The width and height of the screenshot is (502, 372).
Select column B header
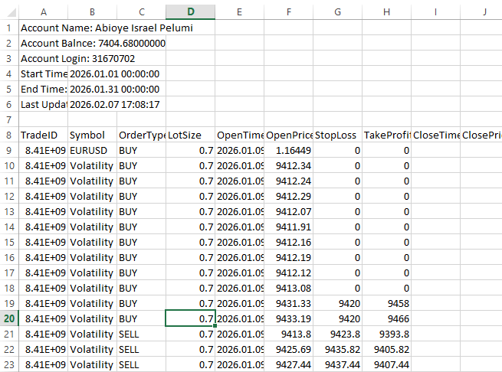(92, 12)
